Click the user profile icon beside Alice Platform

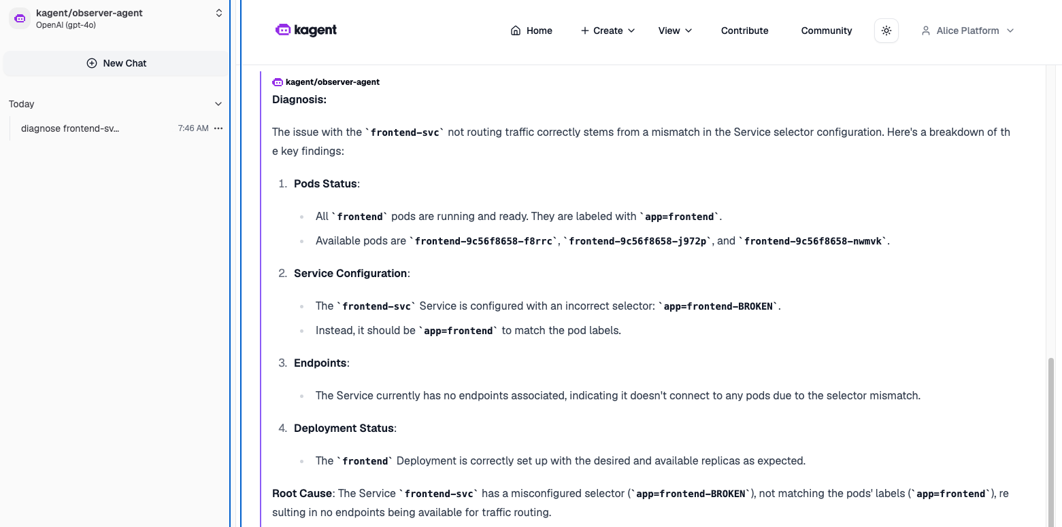coord(925,31)
